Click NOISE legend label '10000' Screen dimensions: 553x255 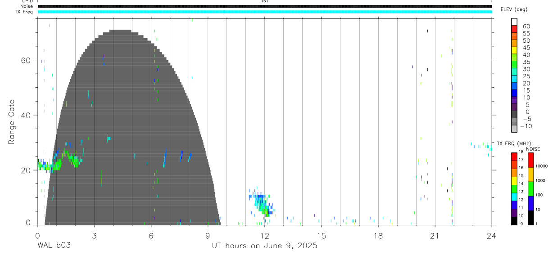(542, 166)
